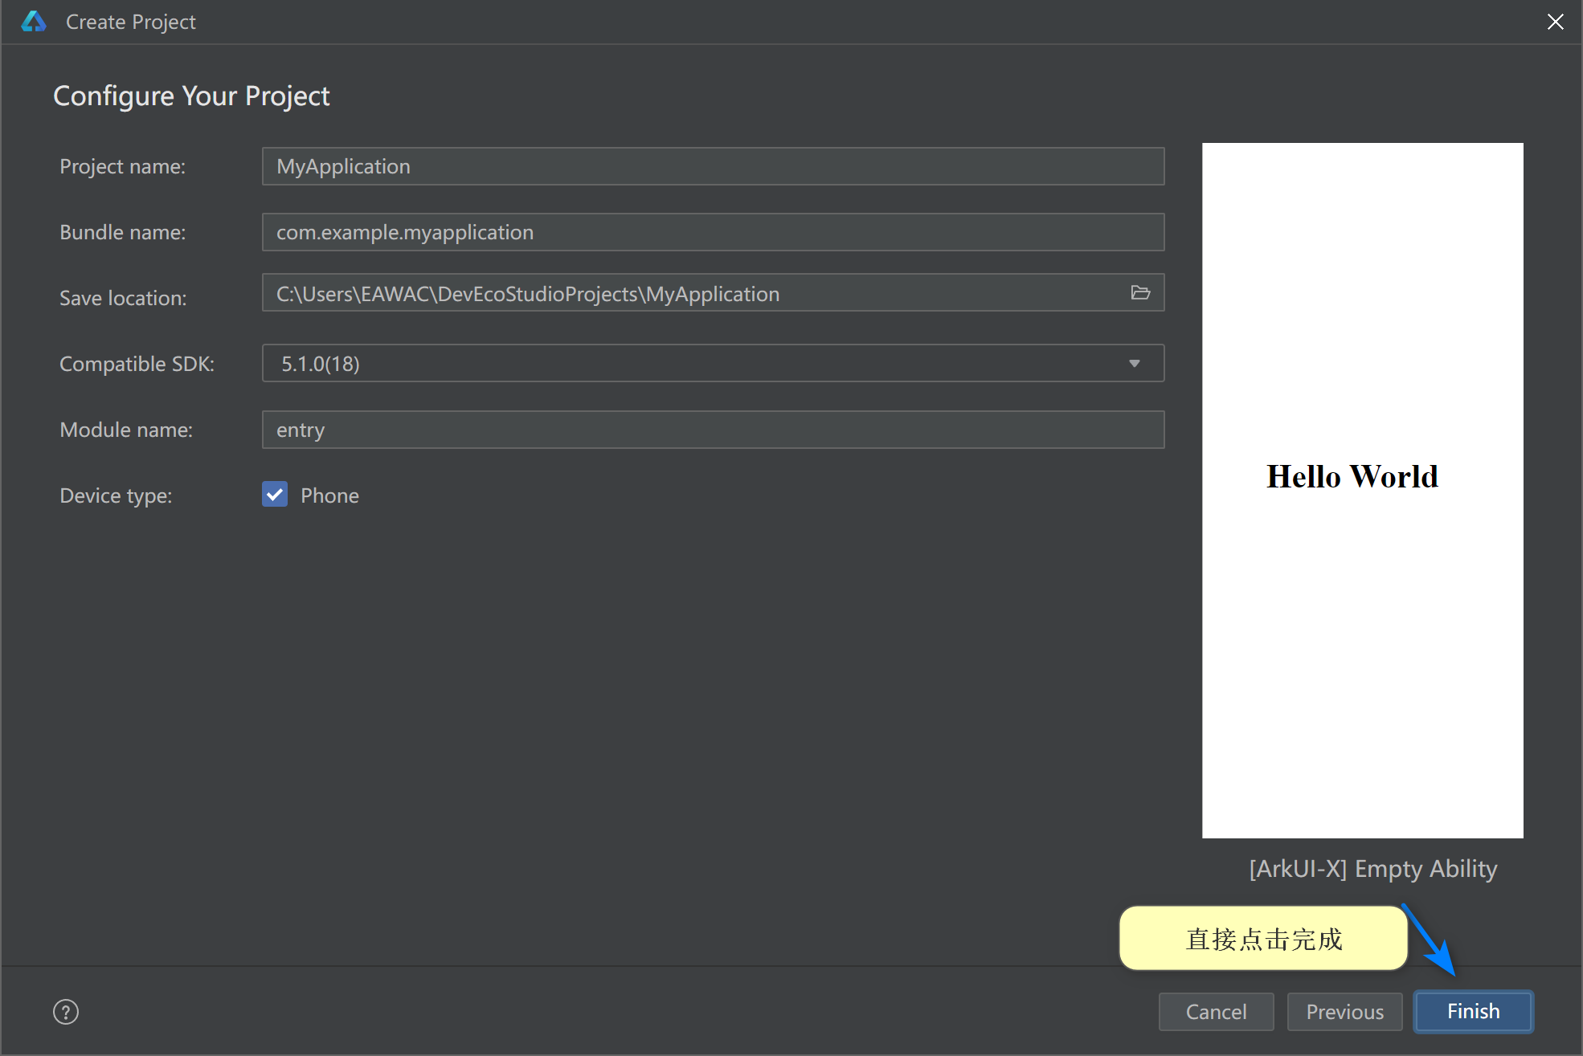Click the Module name entry field

pyautogui.click(x=712, y=430)
